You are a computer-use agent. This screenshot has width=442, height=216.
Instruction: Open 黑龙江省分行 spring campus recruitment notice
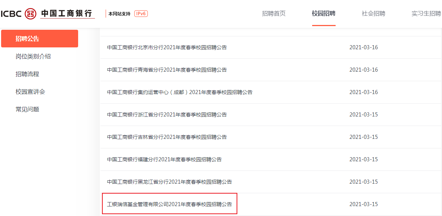(169, 182)
